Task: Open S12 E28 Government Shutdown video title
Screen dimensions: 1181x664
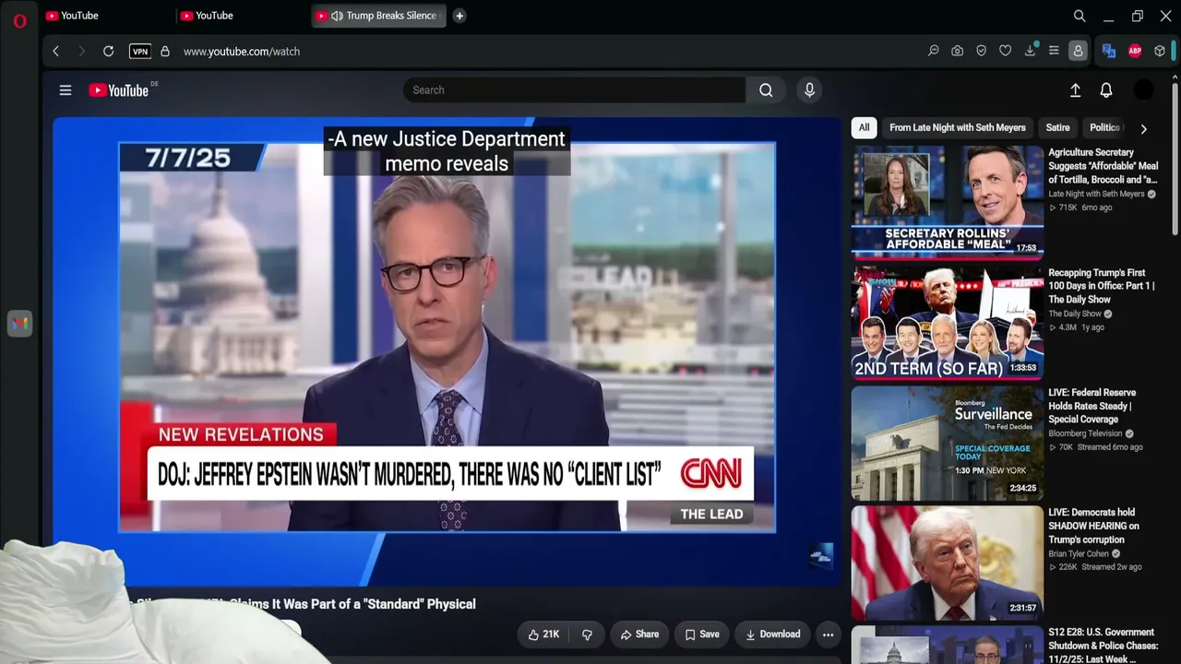Action: pyautogui.click(x=1103, y=646)
